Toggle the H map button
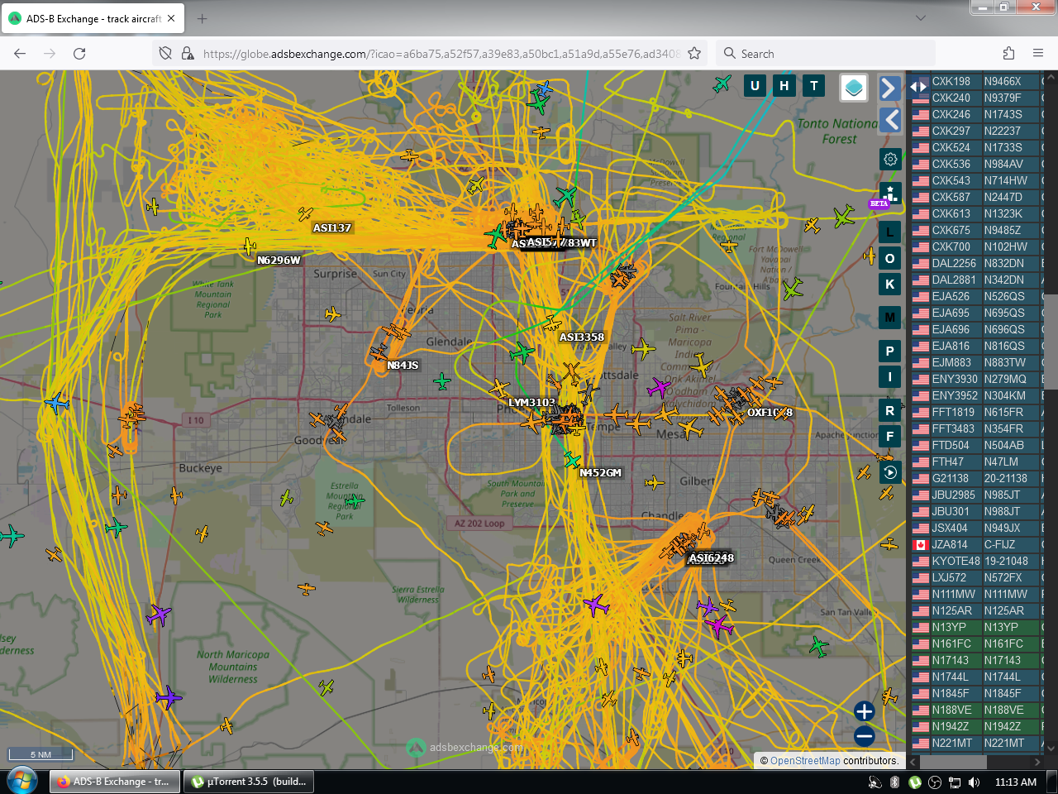Image resolution: width=1058 pixels, height=794 pixels. coord(784,85)
